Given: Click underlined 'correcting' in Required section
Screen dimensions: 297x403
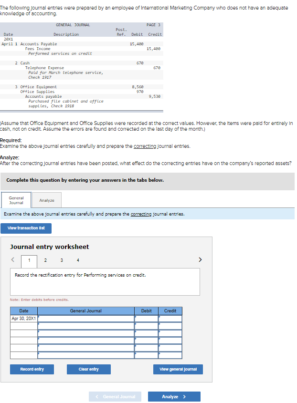Looking at the screenshot, I should coord(145,146).
